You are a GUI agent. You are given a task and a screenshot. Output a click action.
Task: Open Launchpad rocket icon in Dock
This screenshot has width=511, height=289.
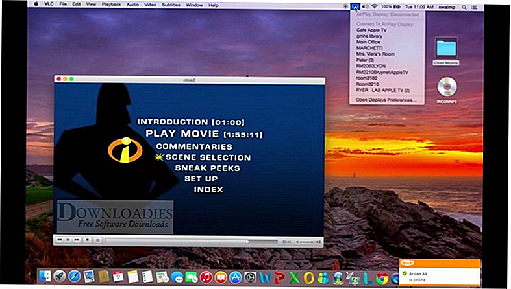click(60, 277)
